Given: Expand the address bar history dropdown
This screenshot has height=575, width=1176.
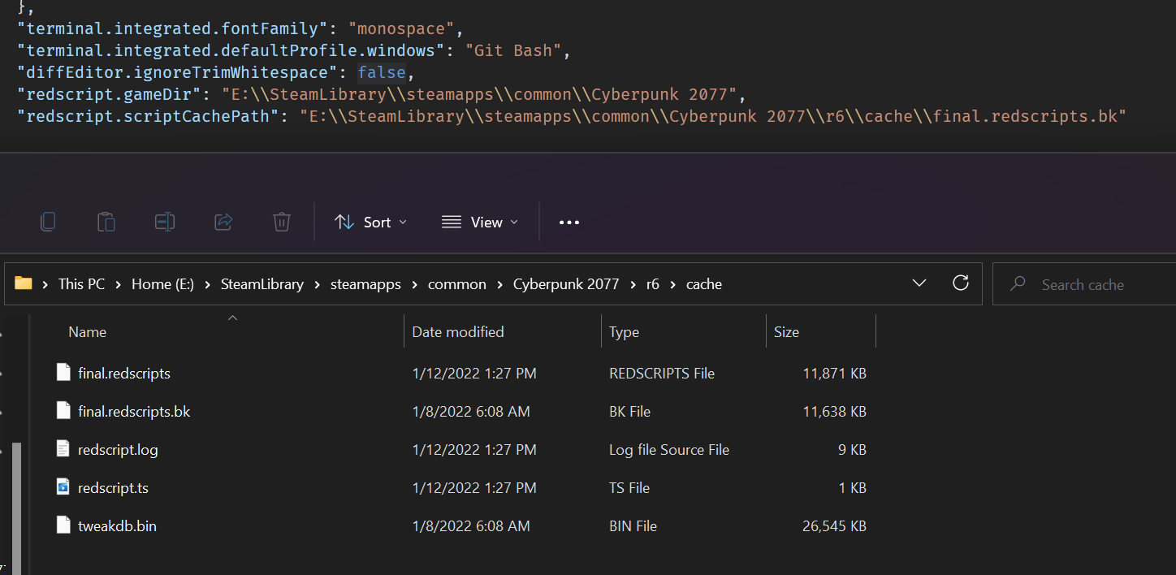Looking at the screenshot, I should click(x=919, y=283).
